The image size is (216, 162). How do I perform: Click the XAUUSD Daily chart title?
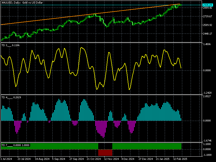[22, 2]
